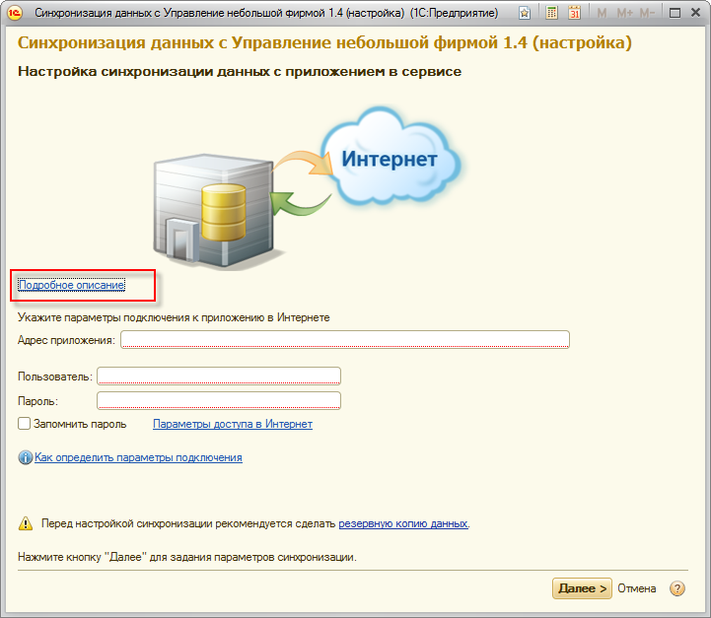Click the Интернет cloud illustration

coord(390,158)
